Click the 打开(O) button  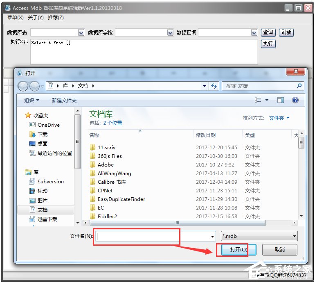point(239,250)
